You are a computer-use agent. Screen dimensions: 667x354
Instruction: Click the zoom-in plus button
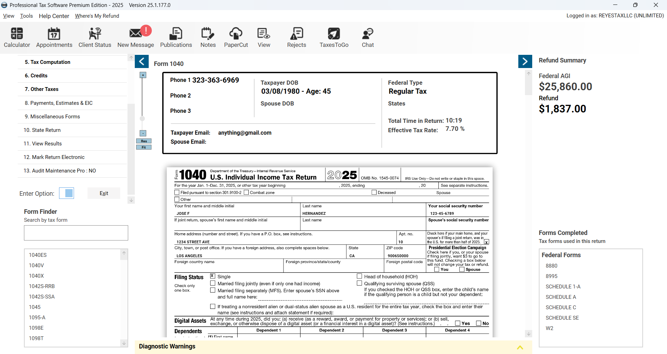point(143,75)
